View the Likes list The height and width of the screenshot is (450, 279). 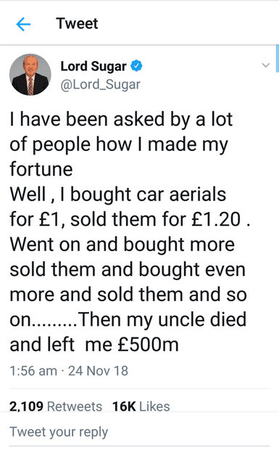tap(141, 406)
